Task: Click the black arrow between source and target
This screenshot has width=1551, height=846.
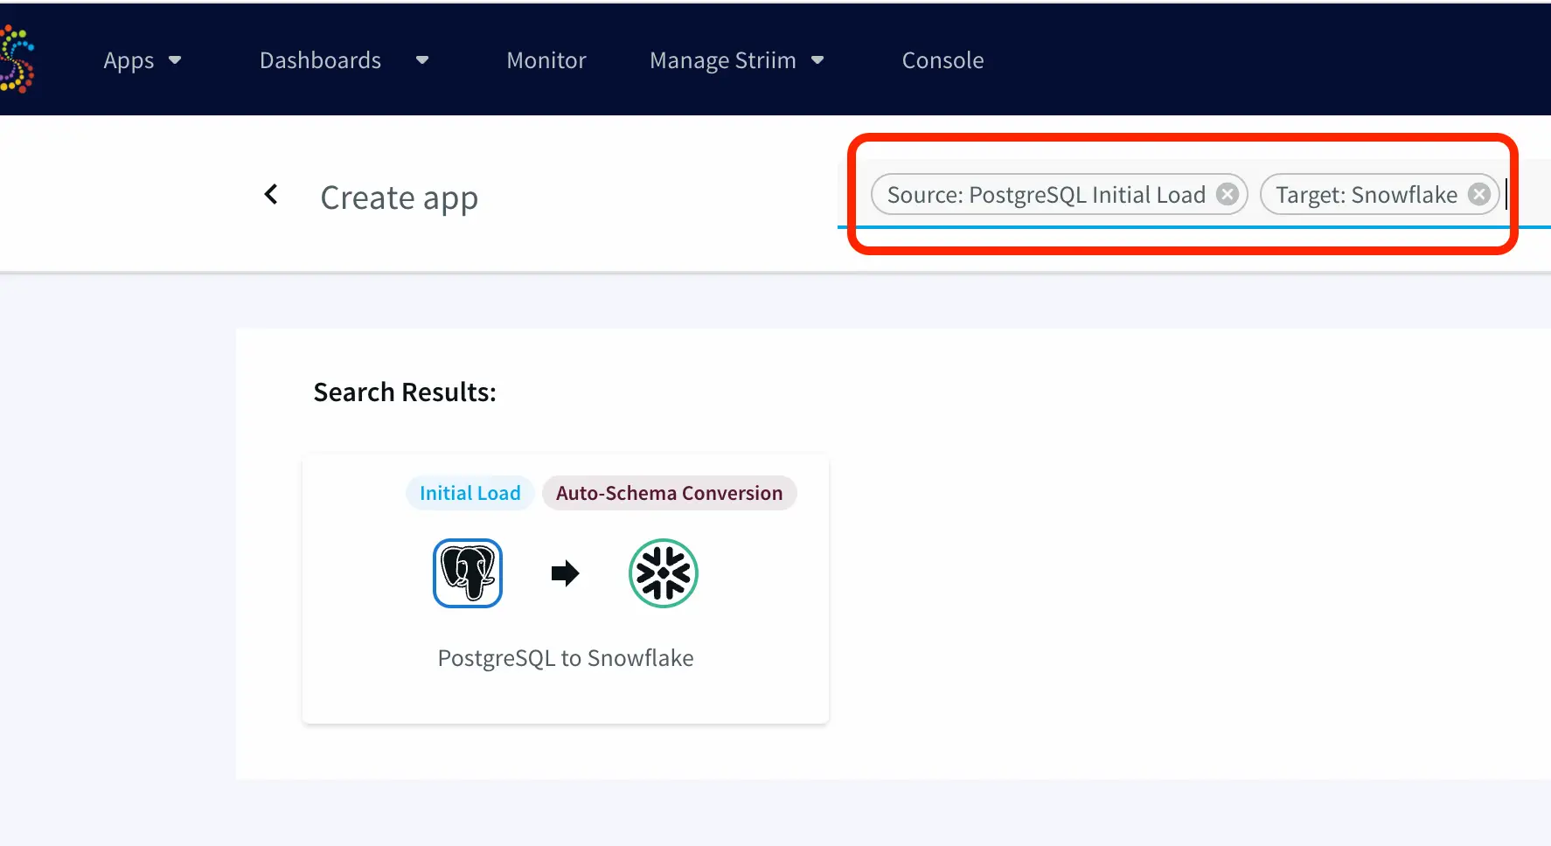Action: tap(565, 573)
